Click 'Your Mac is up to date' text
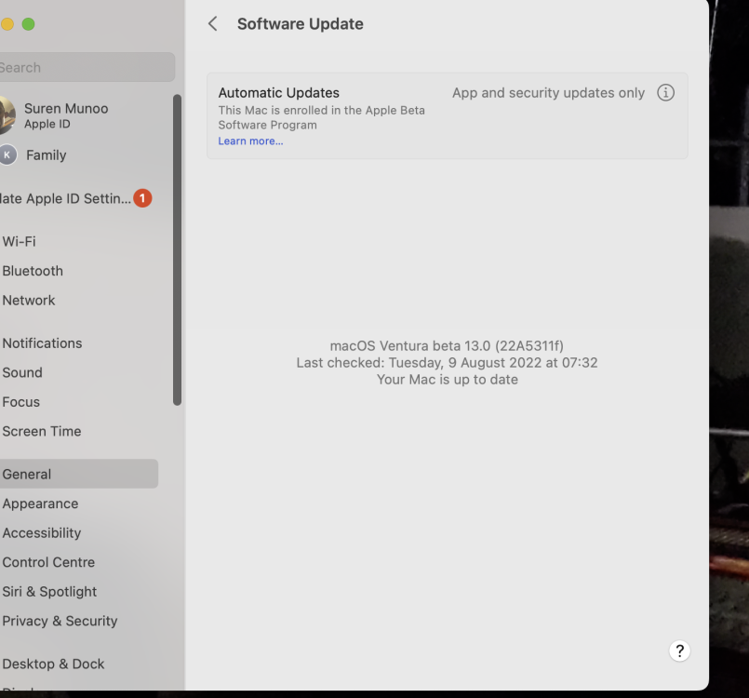The height and width of the screenshot is (698, 749). [448, 380]
